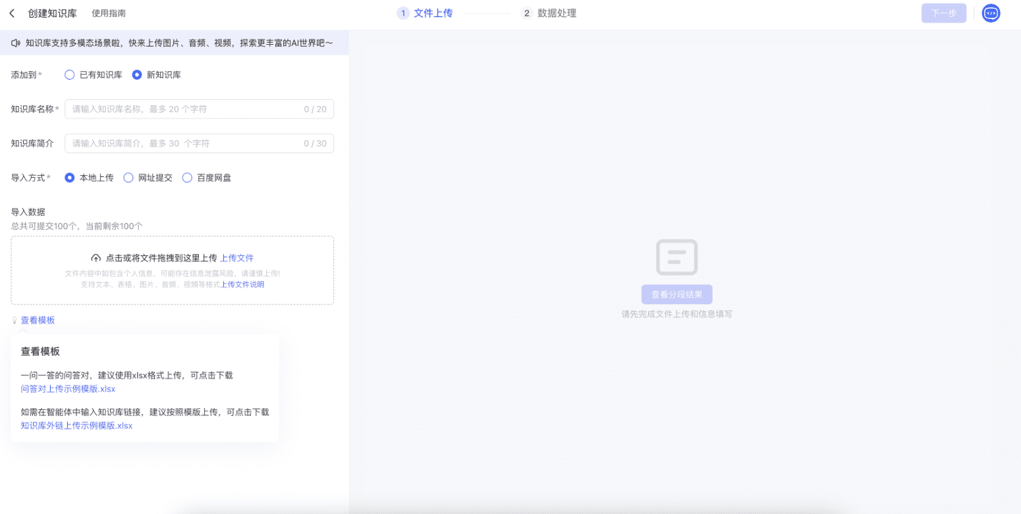Click the speaker announcement icon in banner
The width and height of the screenshot is (1021, 514).
[16, 43]
